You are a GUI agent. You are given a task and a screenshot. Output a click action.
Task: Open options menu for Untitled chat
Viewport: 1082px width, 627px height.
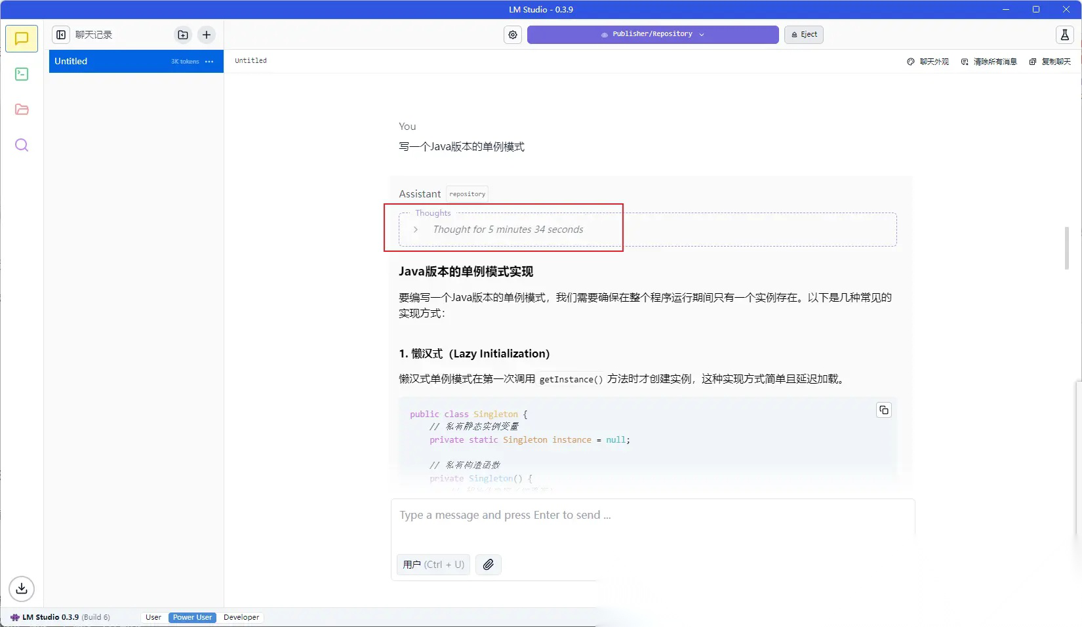tap(209, 62)
